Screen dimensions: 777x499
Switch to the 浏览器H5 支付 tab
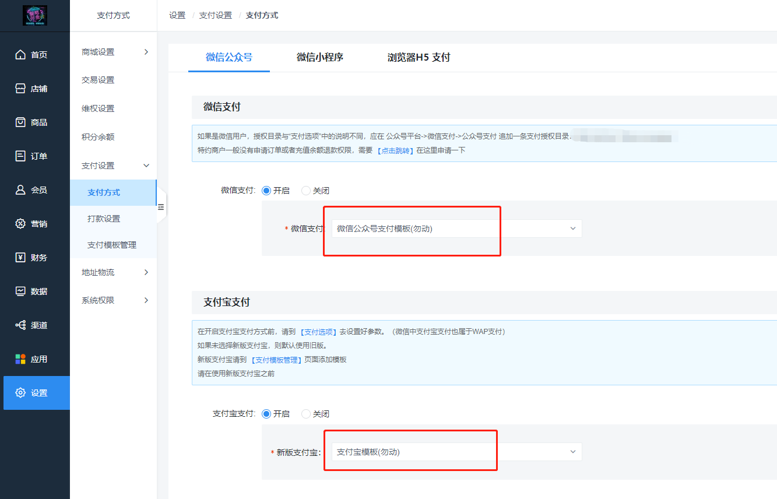tap(419, 57)
